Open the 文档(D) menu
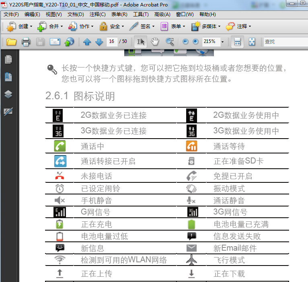Screen dimensions: 308x282 pyautogui.click(x=76, y=14)
